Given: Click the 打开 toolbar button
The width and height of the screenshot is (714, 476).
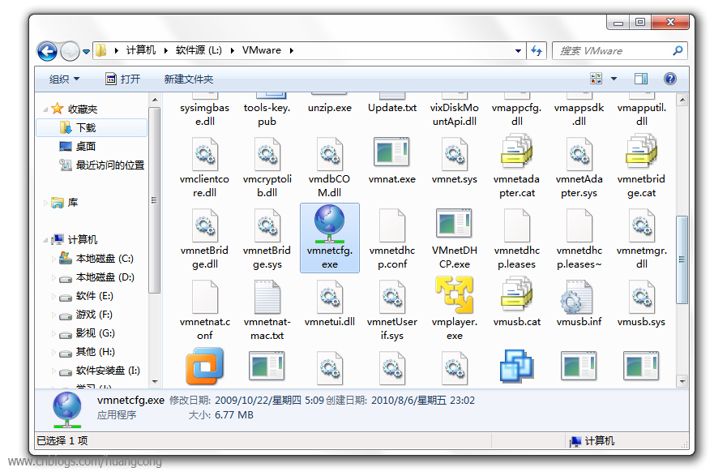Looking at the screenshot, I should tap(123, 79).
